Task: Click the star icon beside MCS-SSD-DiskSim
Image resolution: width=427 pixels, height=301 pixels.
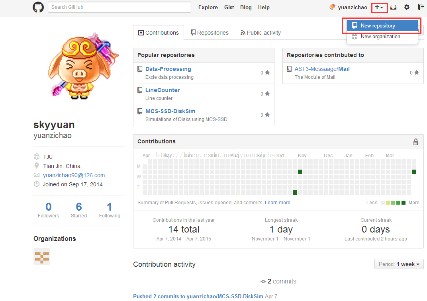Action: point(267,115)
